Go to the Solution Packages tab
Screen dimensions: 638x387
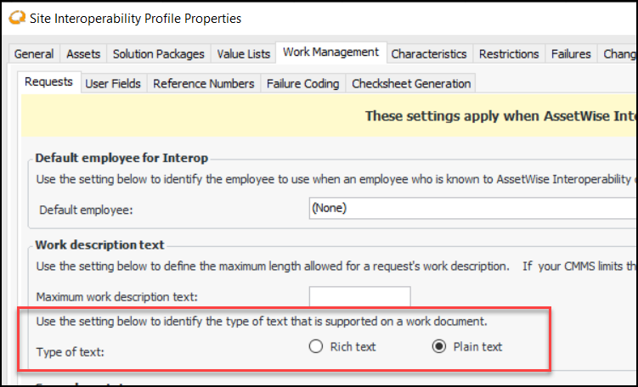[158, 53]
